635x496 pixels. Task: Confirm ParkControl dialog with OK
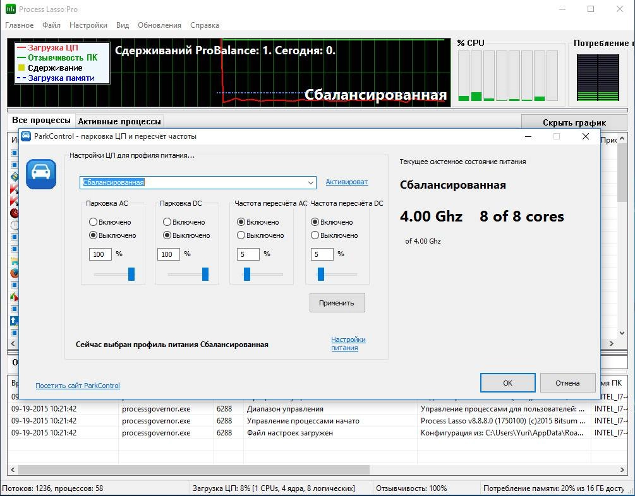[508, 382]
